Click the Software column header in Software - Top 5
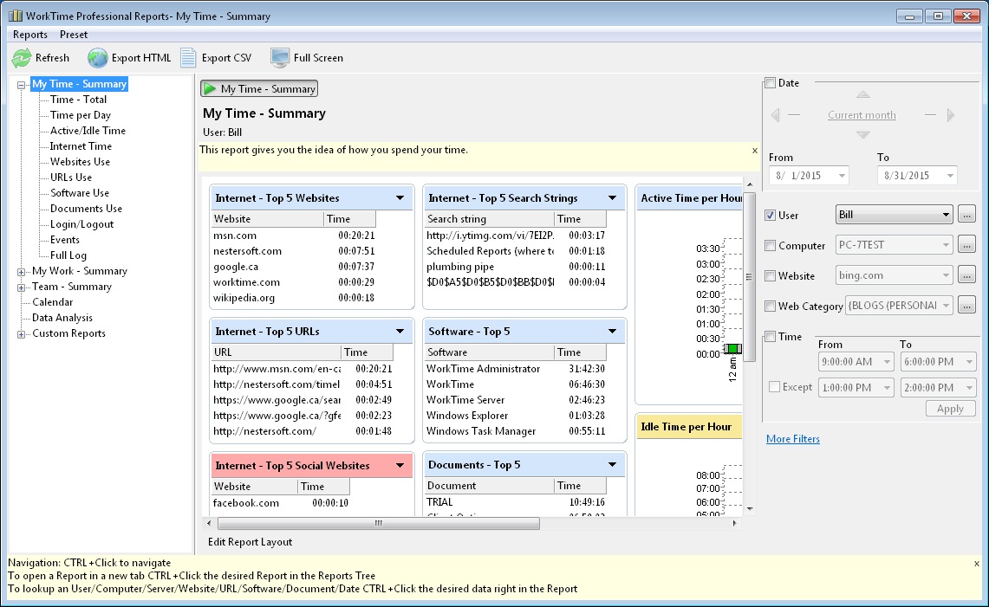Screen dimensions: 989x607 [490, 352]
